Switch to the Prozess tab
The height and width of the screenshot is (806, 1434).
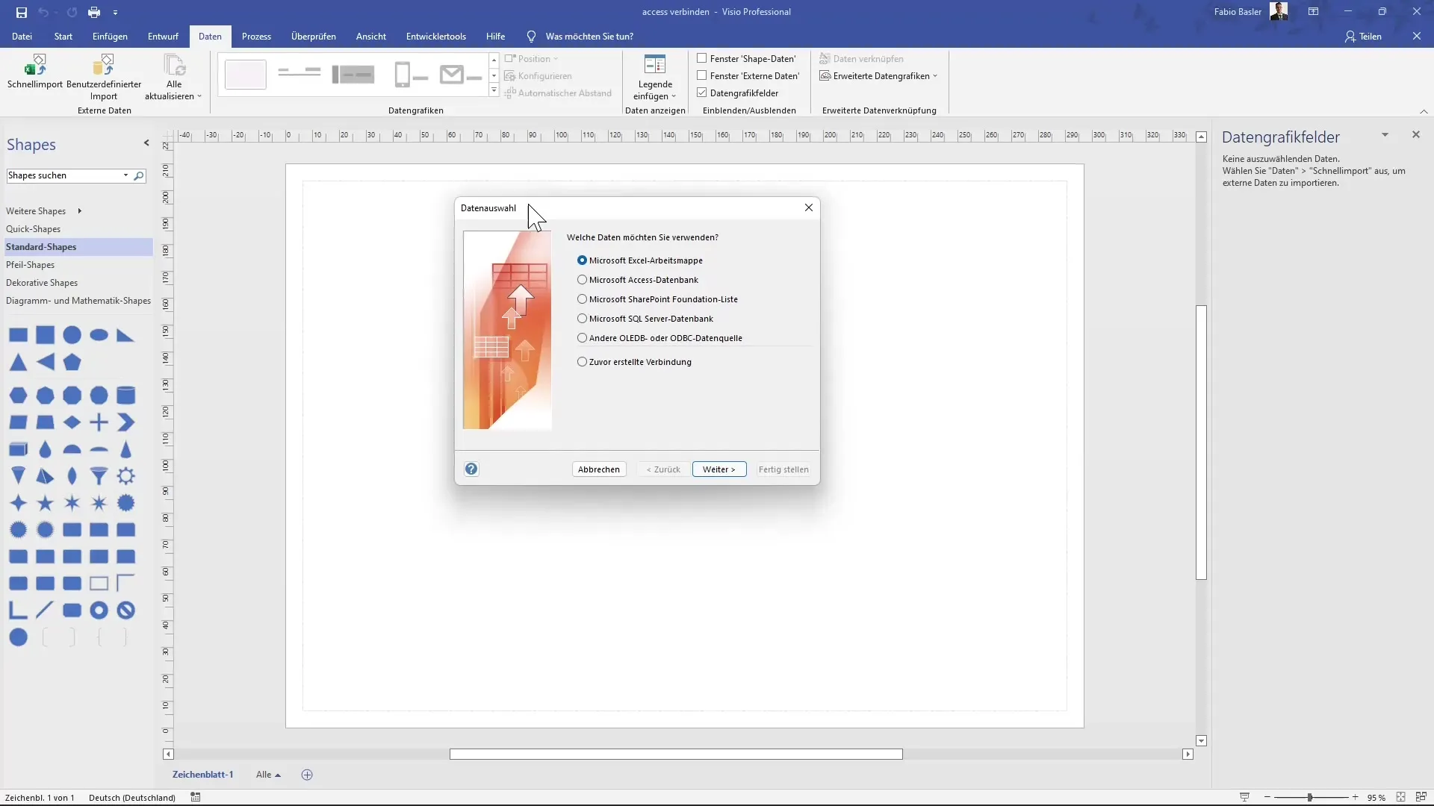256,36
